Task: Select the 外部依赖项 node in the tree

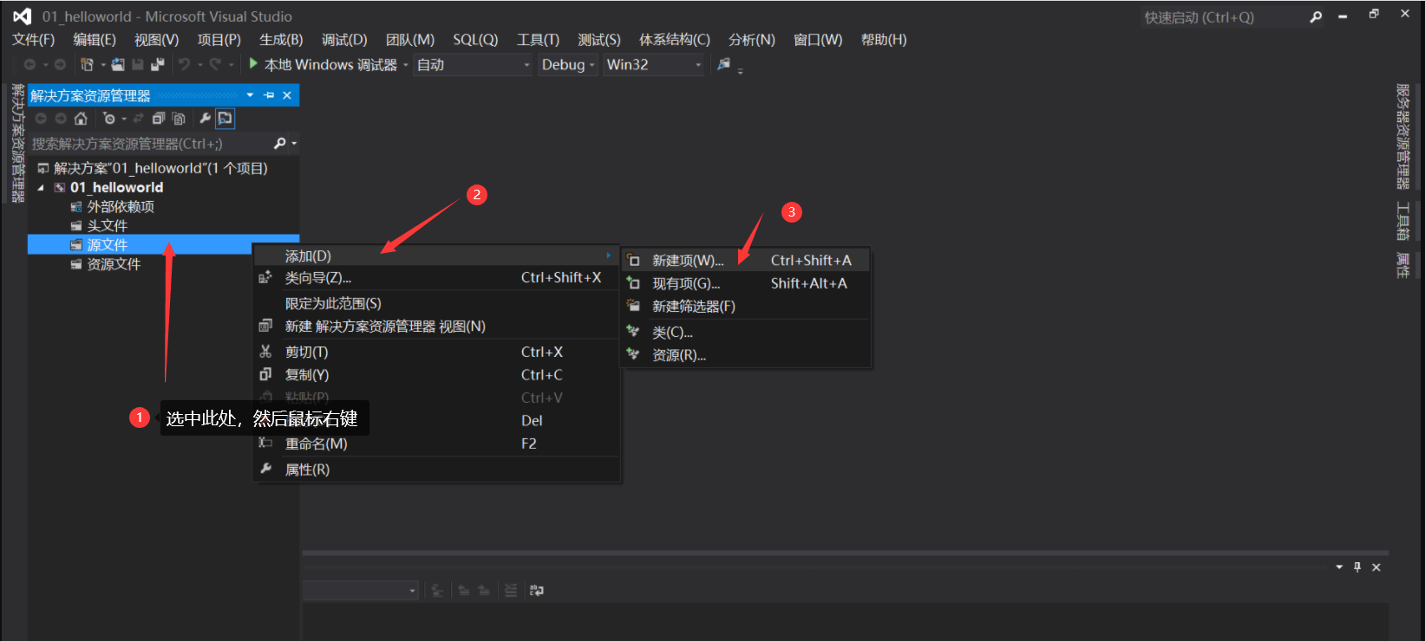Action: coord(121,207)
